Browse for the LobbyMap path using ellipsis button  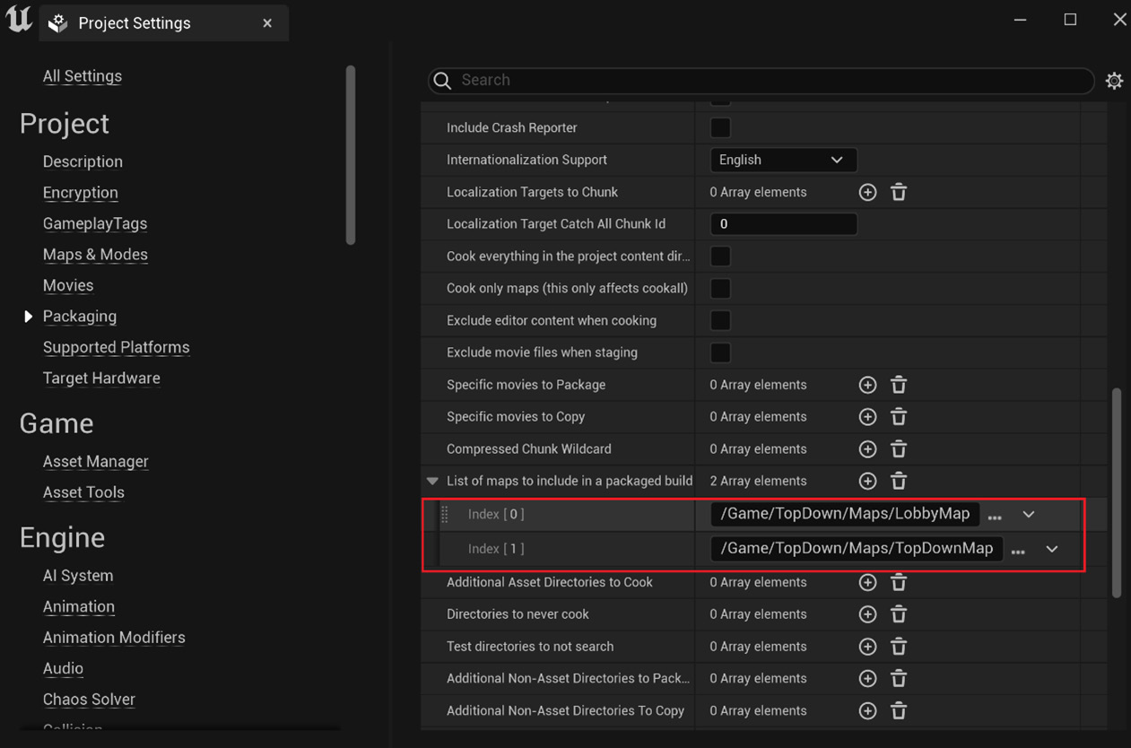click(x=995, y=516)
